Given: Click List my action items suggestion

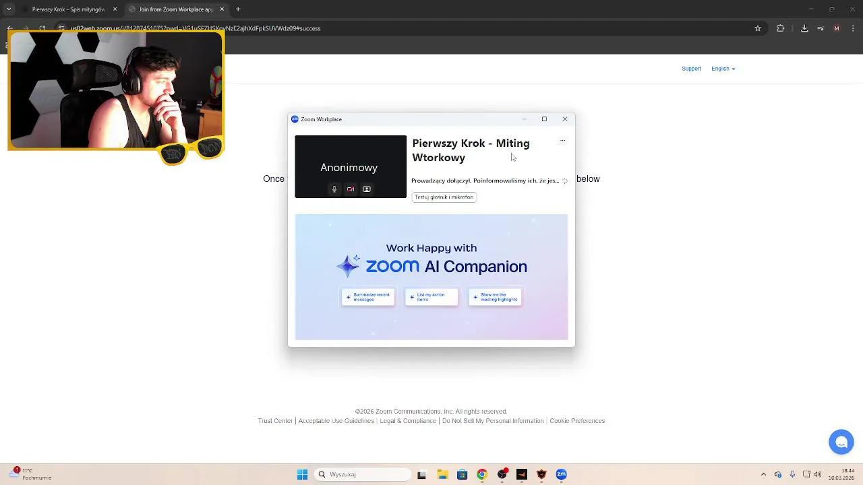Looking at the screenshot, I should pos(431,297).
